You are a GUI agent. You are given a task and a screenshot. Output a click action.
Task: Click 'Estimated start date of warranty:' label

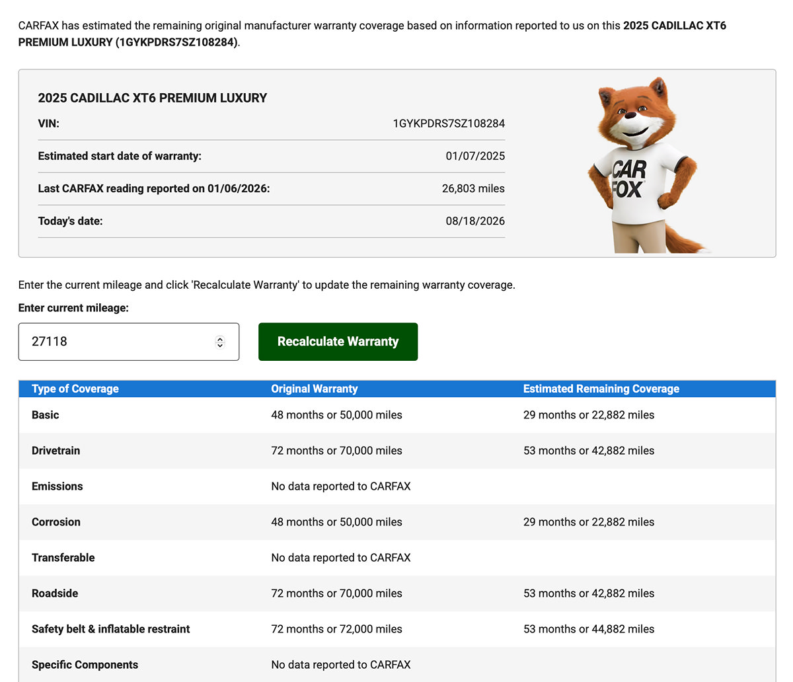pos(120,156)
